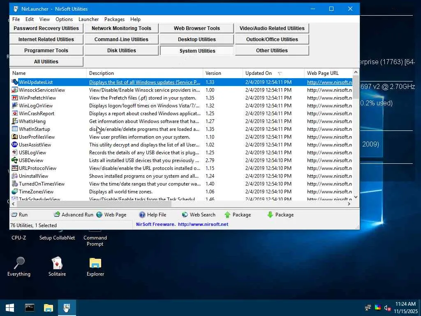Image resolution: width=421 pixels, height=316 pixels.
Task: Click the muted volume tray icon
Action: pyautogui.click(x=387, y=308)
